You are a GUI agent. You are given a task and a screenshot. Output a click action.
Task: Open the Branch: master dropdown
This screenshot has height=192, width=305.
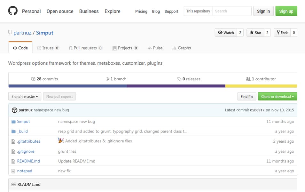[x=25, y=96]
